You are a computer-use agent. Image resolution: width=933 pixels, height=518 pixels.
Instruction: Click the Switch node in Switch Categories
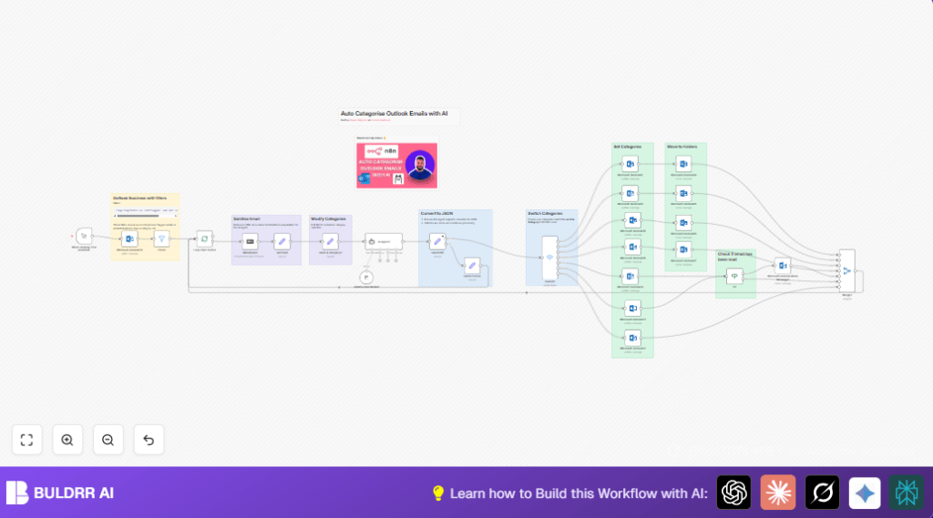click(549, 258)
